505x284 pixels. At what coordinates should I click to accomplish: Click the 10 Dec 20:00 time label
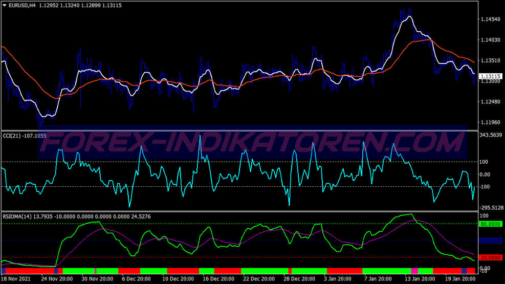(x=178, y=279)
